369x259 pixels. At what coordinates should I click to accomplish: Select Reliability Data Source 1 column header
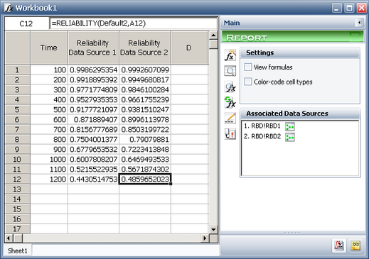tap(93, 48)
